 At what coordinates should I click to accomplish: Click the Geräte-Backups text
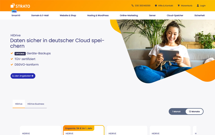[x=39, y=53]
